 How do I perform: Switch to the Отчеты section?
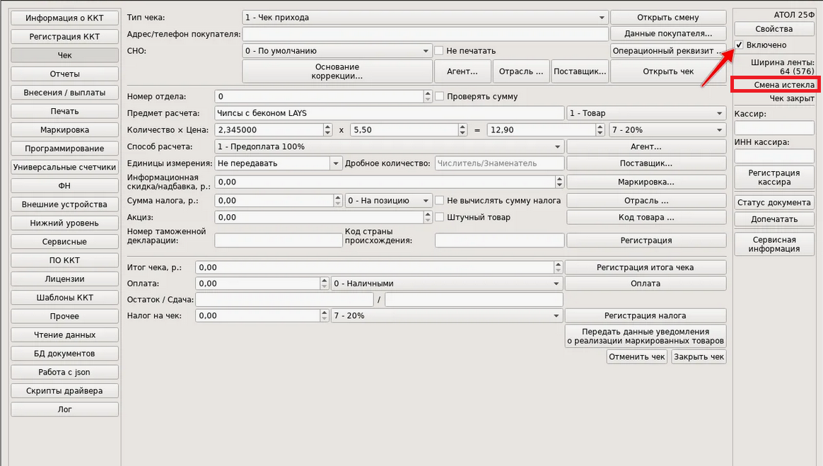coord(64,74)
